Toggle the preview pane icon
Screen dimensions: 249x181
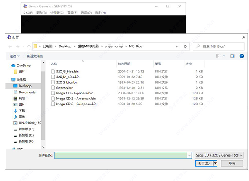point(232,56)
